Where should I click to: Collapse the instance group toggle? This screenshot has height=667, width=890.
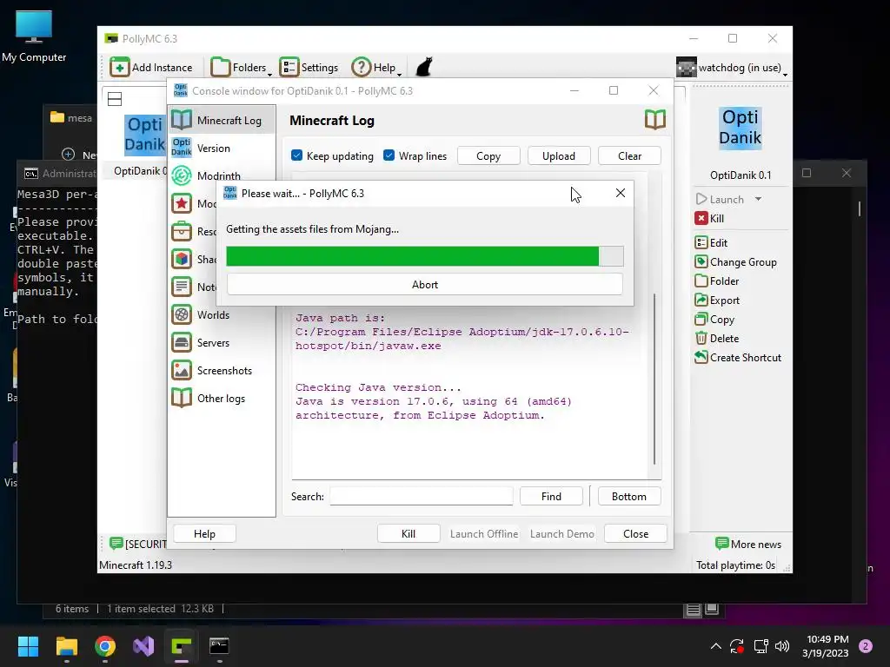click(x=115, y=99)
